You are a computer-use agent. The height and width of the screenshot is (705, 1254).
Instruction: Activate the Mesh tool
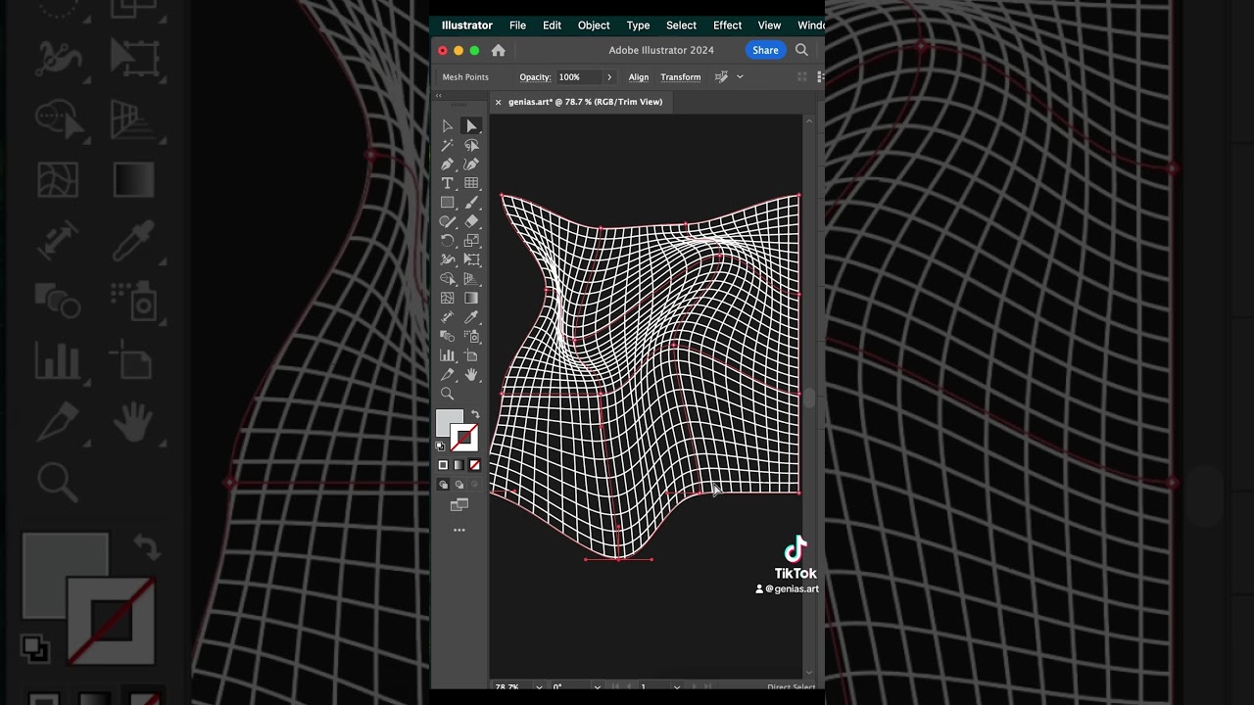pos(448,298)
